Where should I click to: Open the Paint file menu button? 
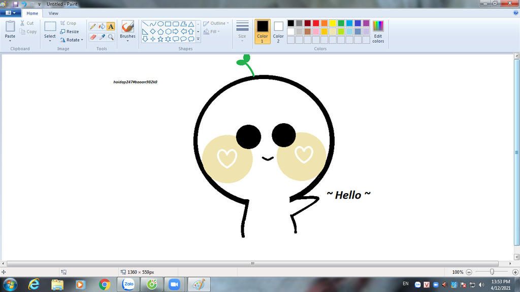(x=10, y=13)
